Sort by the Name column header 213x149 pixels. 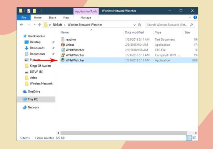tap(65, 32)
